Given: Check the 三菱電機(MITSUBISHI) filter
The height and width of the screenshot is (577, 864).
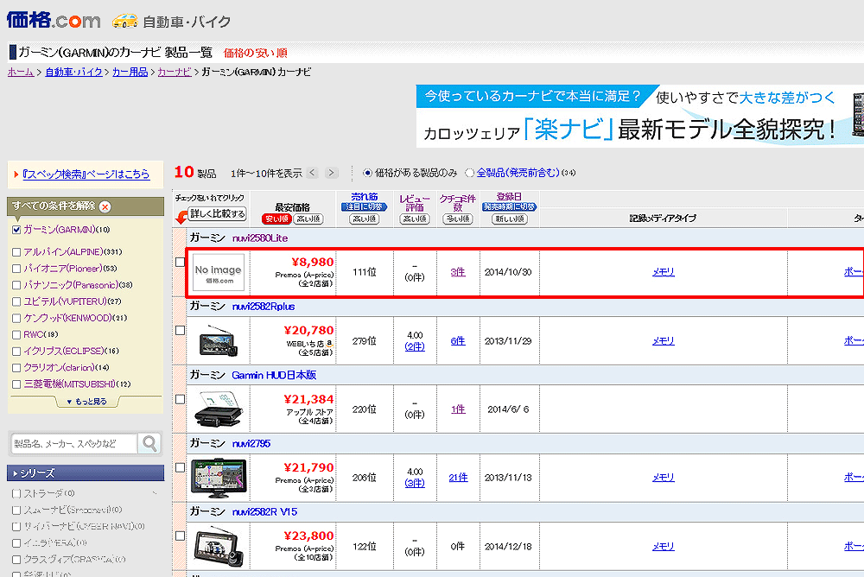Looking at the screenshot, I should 16,384.
